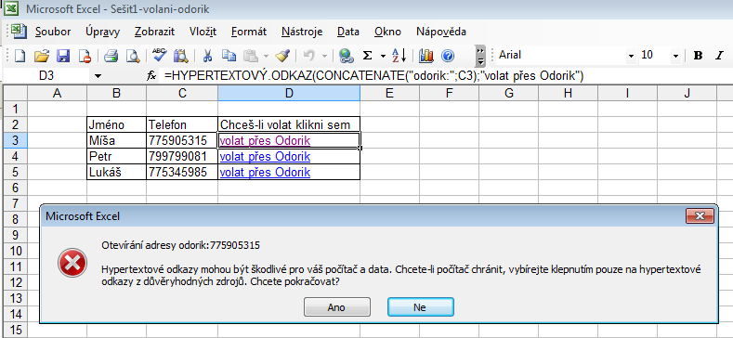Screen dimensions: 733x338
Task: Expand the Undo history arrow
Action: [324, 56]
